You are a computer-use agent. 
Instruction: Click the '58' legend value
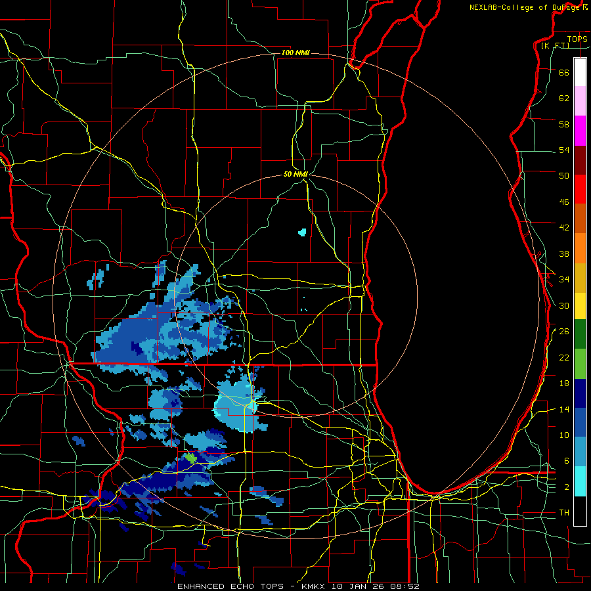[564, 124]
